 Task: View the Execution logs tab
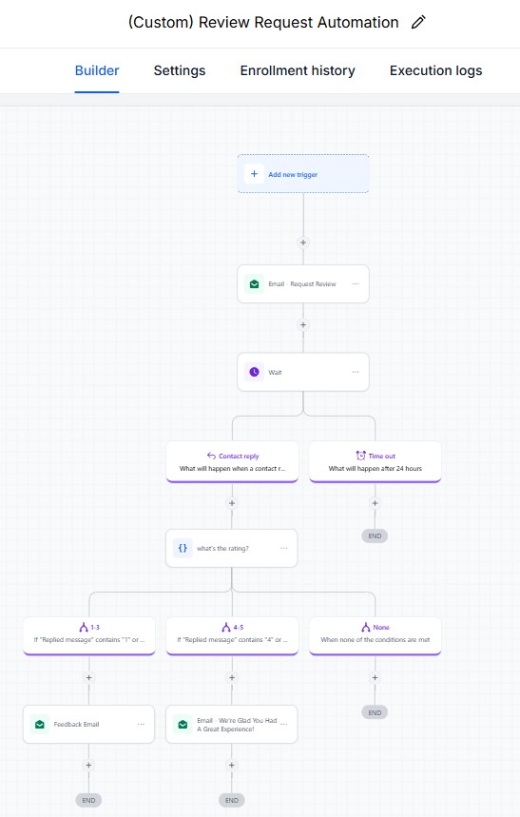point(435,71)
